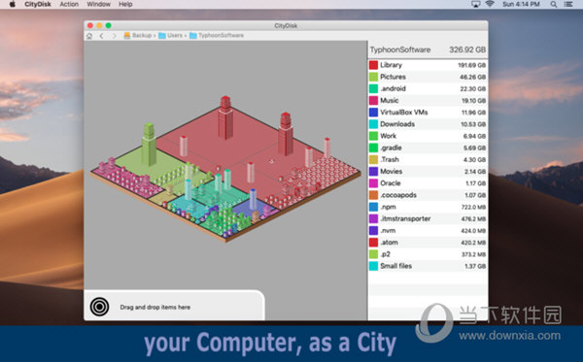Click the 'Drag and drop items here' zone
The image size is (583, 362).
pyautogui.click(x=174, y=305)
